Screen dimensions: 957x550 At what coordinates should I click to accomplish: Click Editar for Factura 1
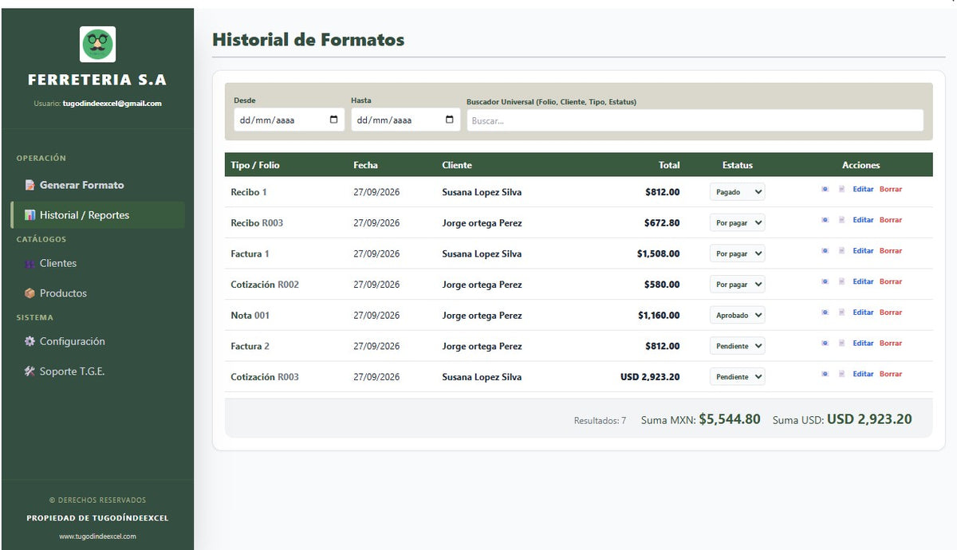point(863,250)
